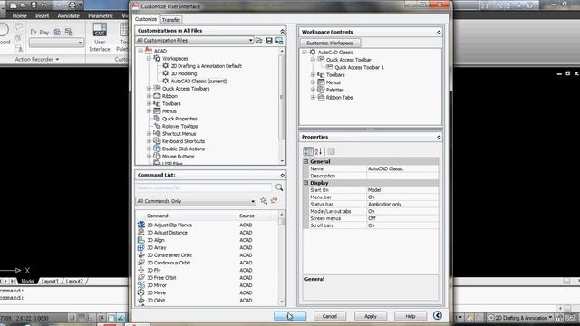The height and width of the screenshot is (326, 580).
Task: Click the Plot printer icon in AutoCAD quick access
Action: [x=72, y=5]
